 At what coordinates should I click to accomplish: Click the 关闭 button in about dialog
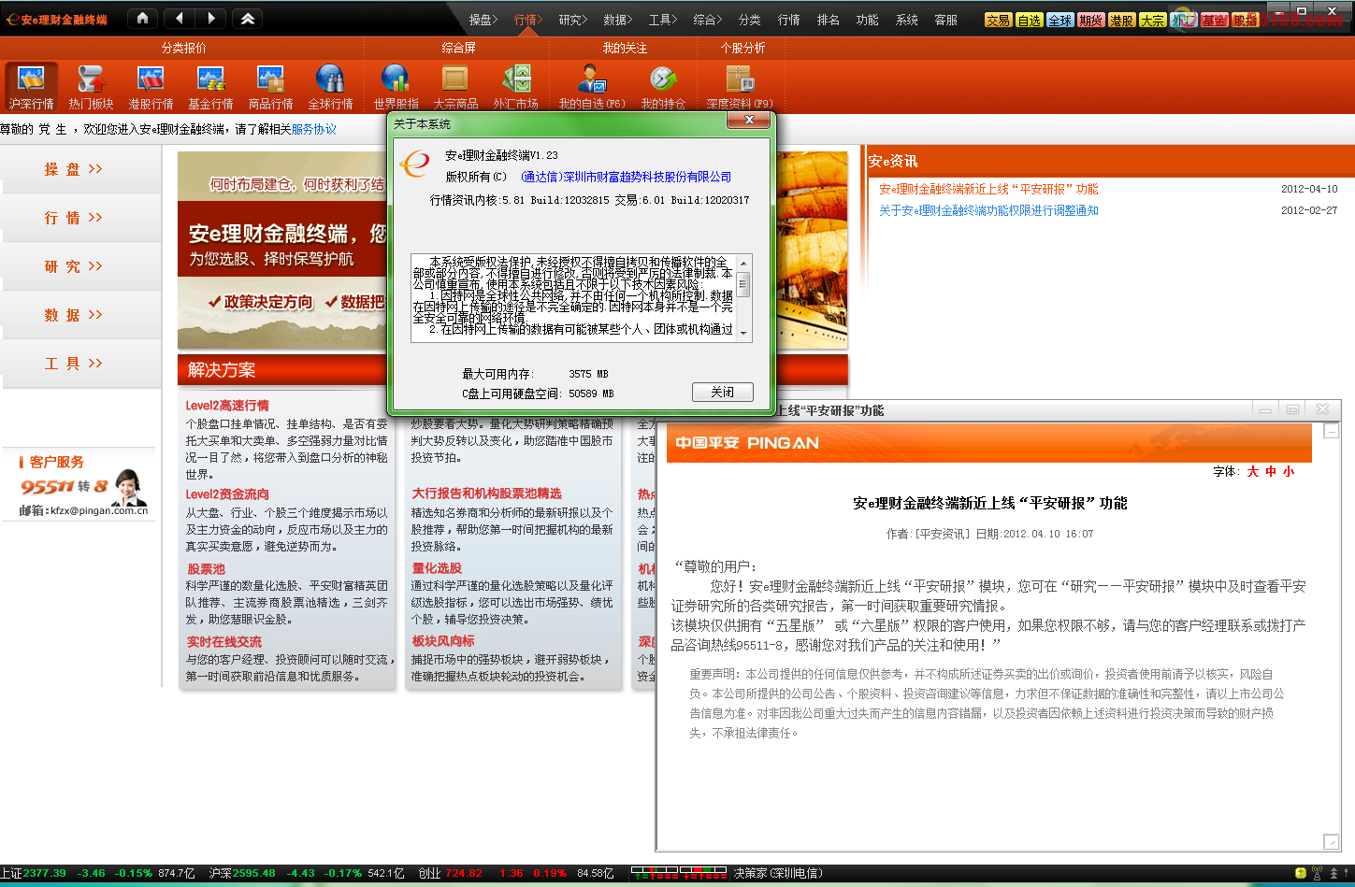pos(722,392)
